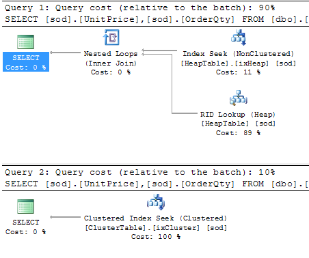The width and height of the screenshot is (309, 258).
Task: Click the Cost: 100 % label
Action: (156, 237)
